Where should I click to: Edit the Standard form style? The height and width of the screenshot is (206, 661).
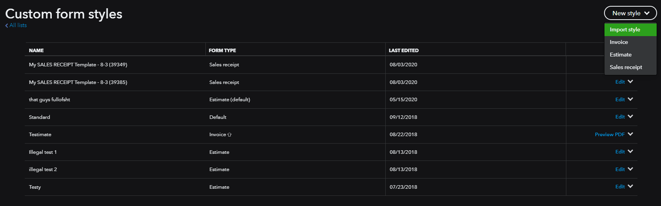click(x=620, y=117)
